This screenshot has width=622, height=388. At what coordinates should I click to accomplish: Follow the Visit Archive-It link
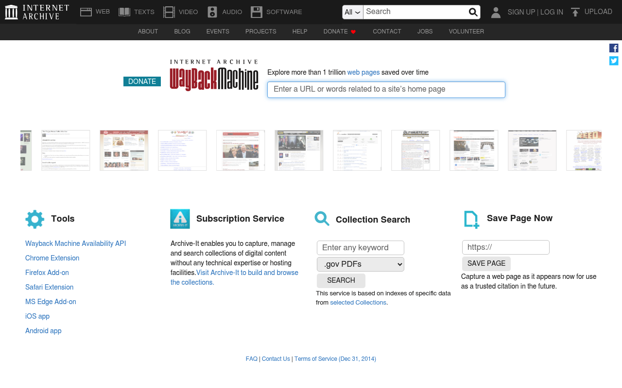(x=234, y=277)
